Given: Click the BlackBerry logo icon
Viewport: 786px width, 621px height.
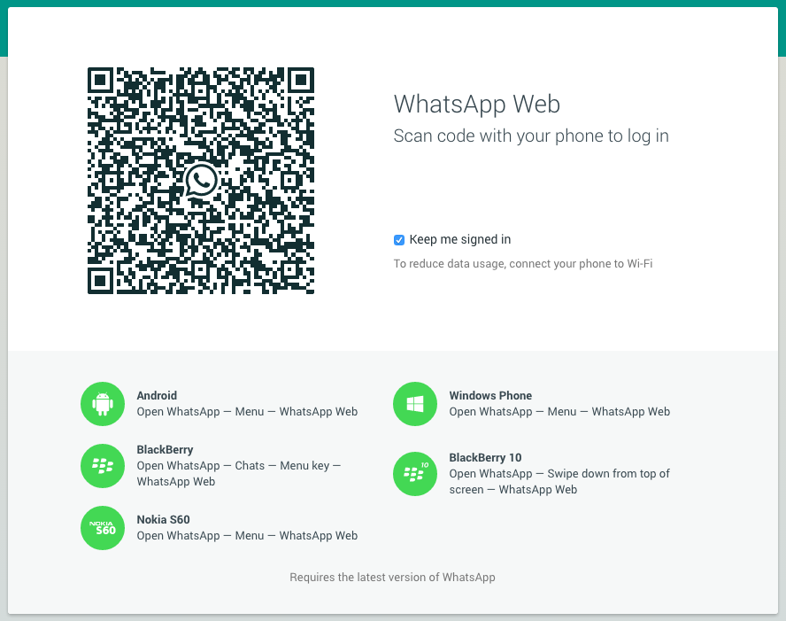Looking at the screenshot, I should [x=103, y=466].
